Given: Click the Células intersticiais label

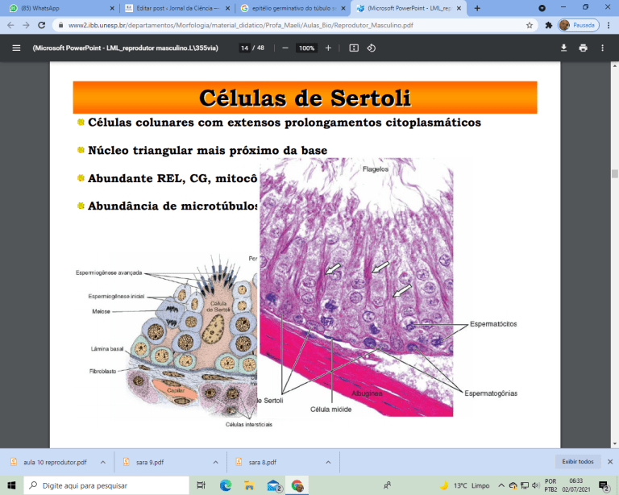Looking at the screenshot, I should (249, 424).
